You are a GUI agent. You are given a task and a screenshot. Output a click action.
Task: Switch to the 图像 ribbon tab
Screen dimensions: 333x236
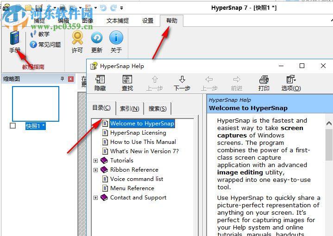pyautogui.click(x=88, y=20)
